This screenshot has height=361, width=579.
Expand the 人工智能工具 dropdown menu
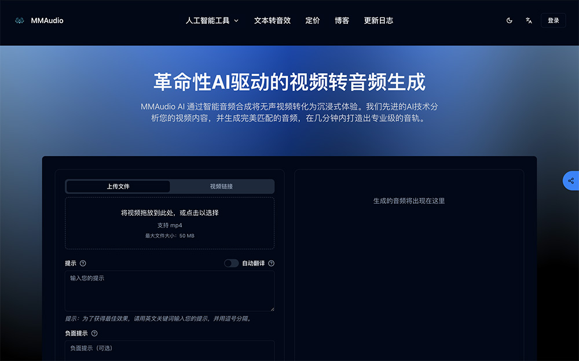(x=212, y=21)
